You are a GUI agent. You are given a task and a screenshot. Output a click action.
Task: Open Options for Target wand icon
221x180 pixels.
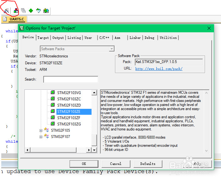(x=6, y=11)
